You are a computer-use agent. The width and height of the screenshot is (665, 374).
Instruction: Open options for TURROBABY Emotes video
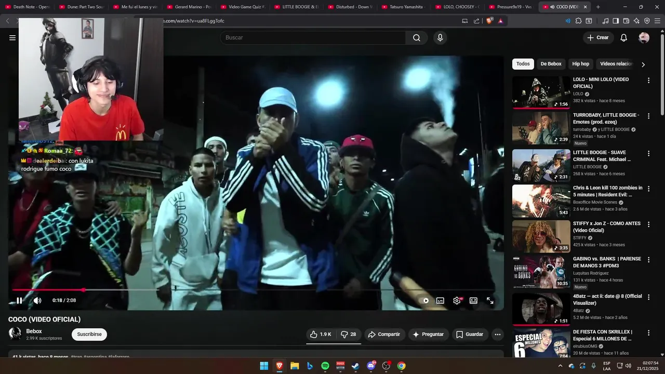click(x=648, y=116)
